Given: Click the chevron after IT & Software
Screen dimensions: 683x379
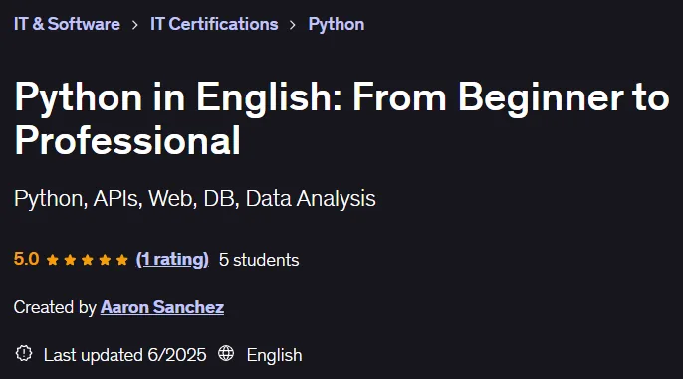Looking at the screenshot, I should 135,25.
